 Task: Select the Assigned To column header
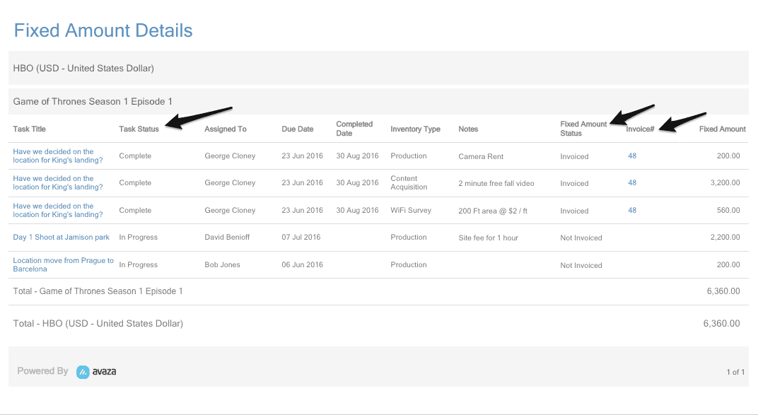point(225,129)
